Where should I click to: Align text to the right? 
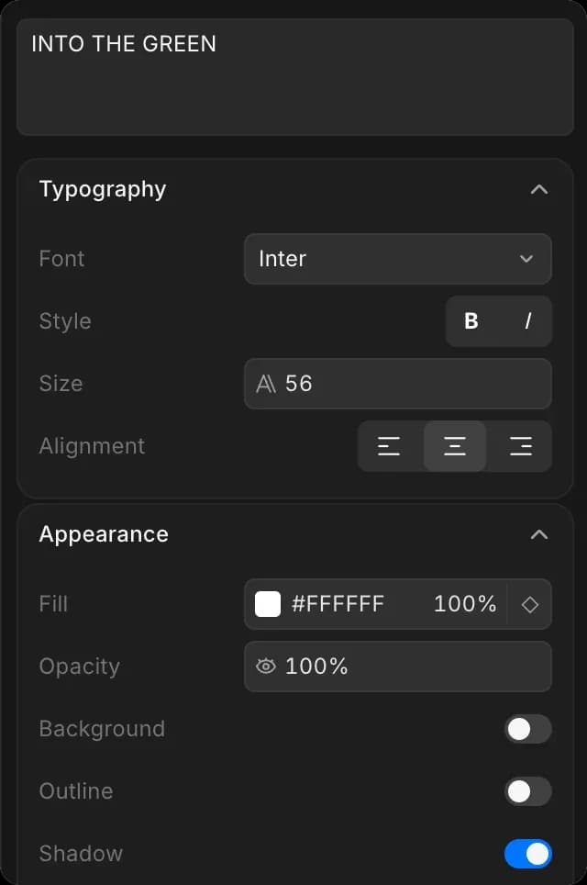pyautogui.click(x=520, y=446)
